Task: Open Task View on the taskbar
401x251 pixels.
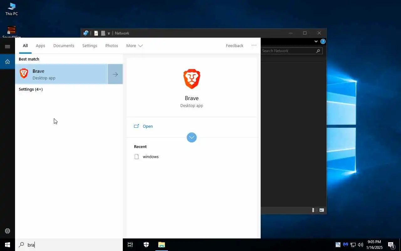Action: (x=130, y=245)
